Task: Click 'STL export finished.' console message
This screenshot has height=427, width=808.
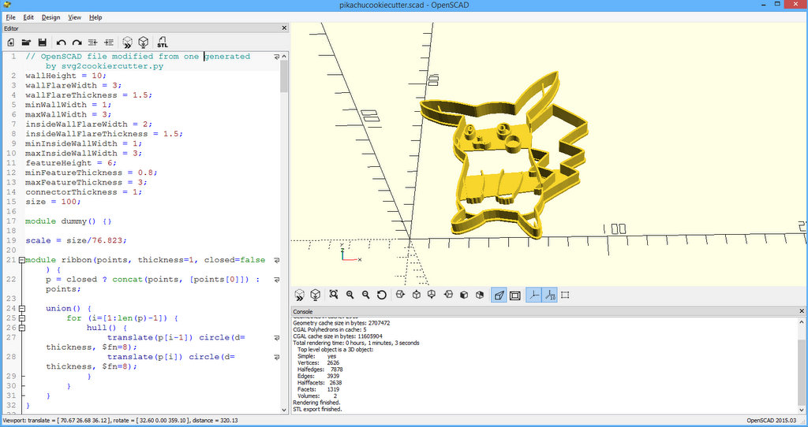Action: (317, 409)
